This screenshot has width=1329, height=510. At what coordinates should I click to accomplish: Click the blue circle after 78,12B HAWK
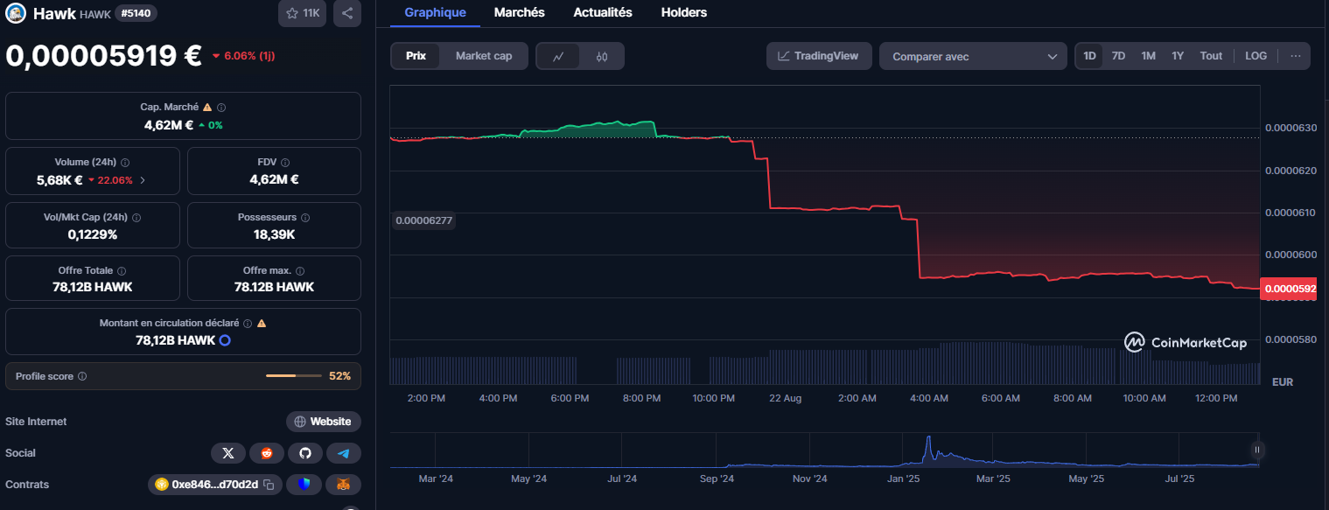(225, 340)
